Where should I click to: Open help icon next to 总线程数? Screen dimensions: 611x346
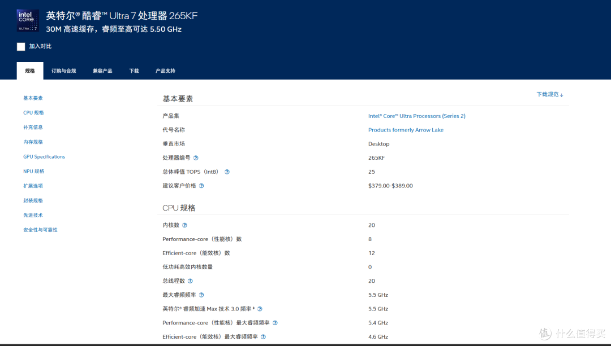tap(190, 281)
